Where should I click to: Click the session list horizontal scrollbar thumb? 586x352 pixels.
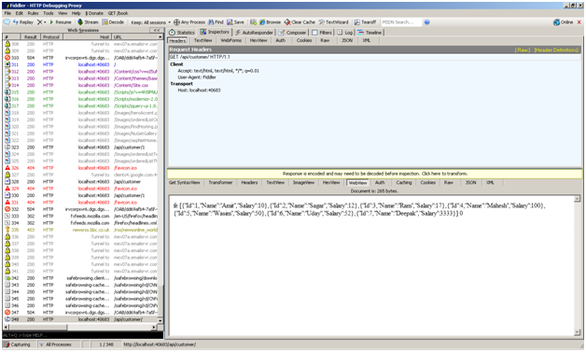click(x=37, y=328)
